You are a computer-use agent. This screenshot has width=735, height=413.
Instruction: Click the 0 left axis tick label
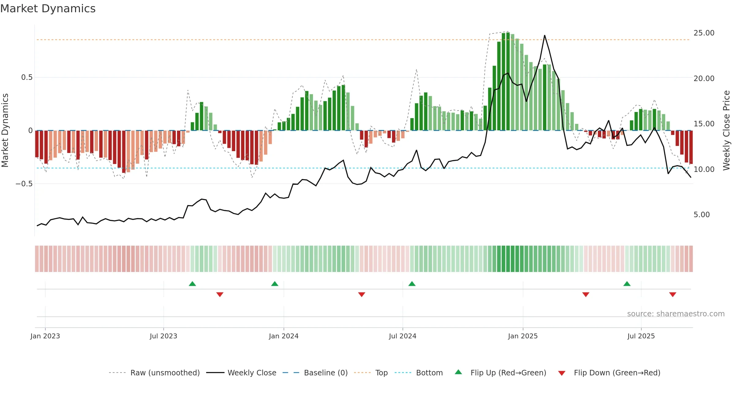[x=30, y=131]
